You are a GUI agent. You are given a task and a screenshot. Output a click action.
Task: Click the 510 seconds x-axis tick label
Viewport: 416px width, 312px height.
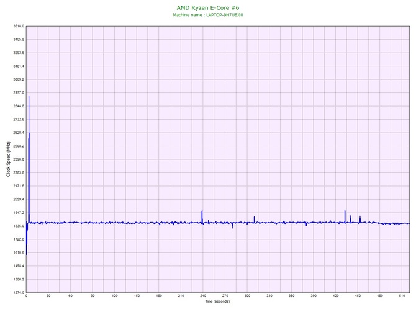click(x=402, y=296)
